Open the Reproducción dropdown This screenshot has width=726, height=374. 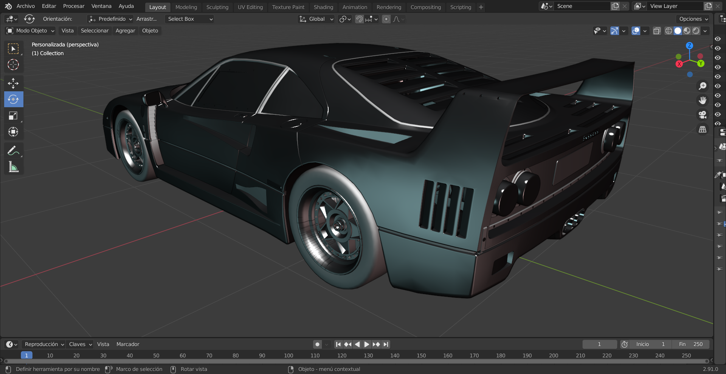click(44, 344)
